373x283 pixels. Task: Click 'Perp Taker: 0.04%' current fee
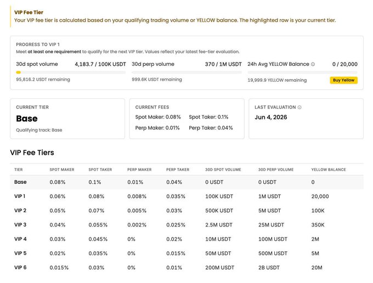click(x=211, y=128)
